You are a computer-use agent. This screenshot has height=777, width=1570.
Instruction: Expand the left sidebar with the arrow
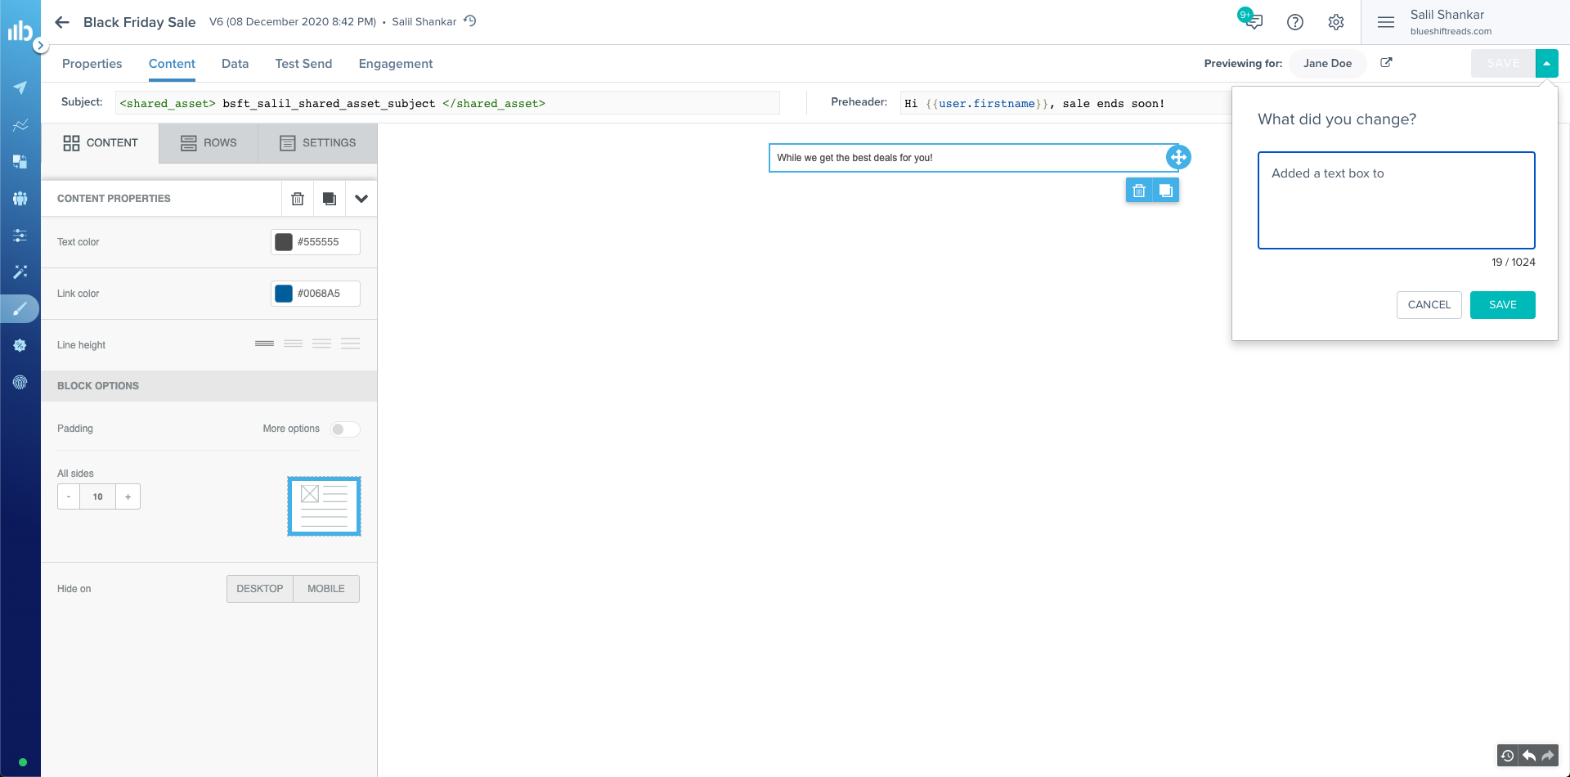[40, 46]
